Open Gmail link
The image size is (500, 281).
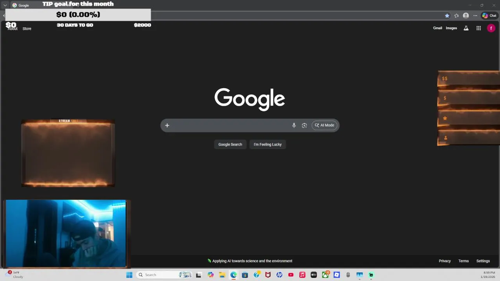coord(437,28)
